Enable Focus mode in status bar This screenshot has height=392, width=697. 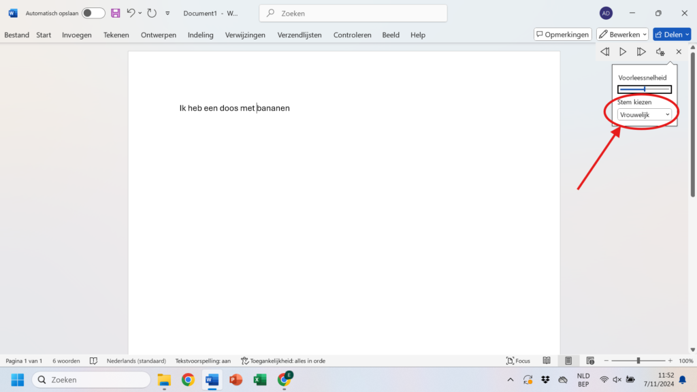point(518,361)
